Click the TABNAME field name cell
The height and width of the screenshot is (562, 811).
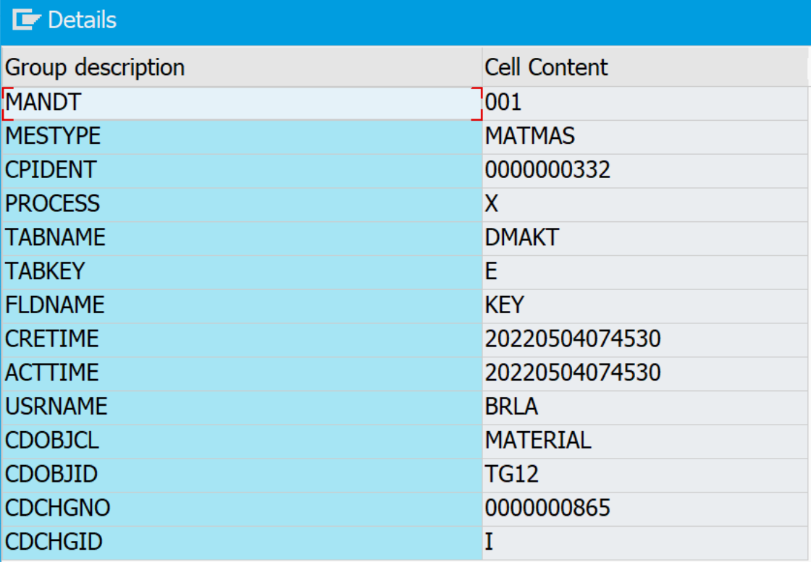(x=55, y=237)
